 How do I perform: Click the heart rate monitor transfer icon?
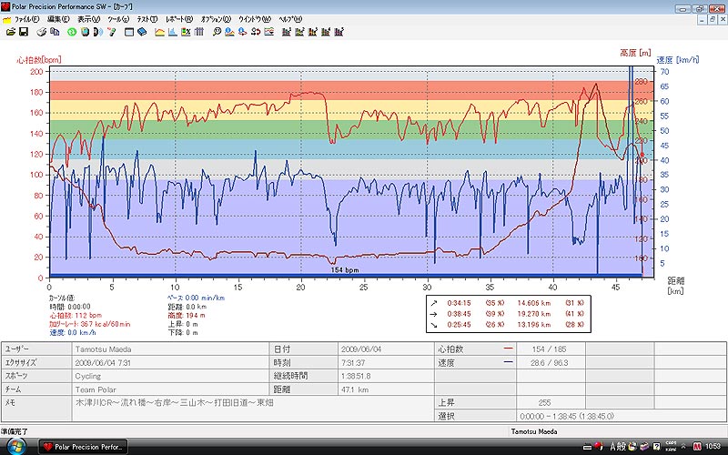coord(85,32)
